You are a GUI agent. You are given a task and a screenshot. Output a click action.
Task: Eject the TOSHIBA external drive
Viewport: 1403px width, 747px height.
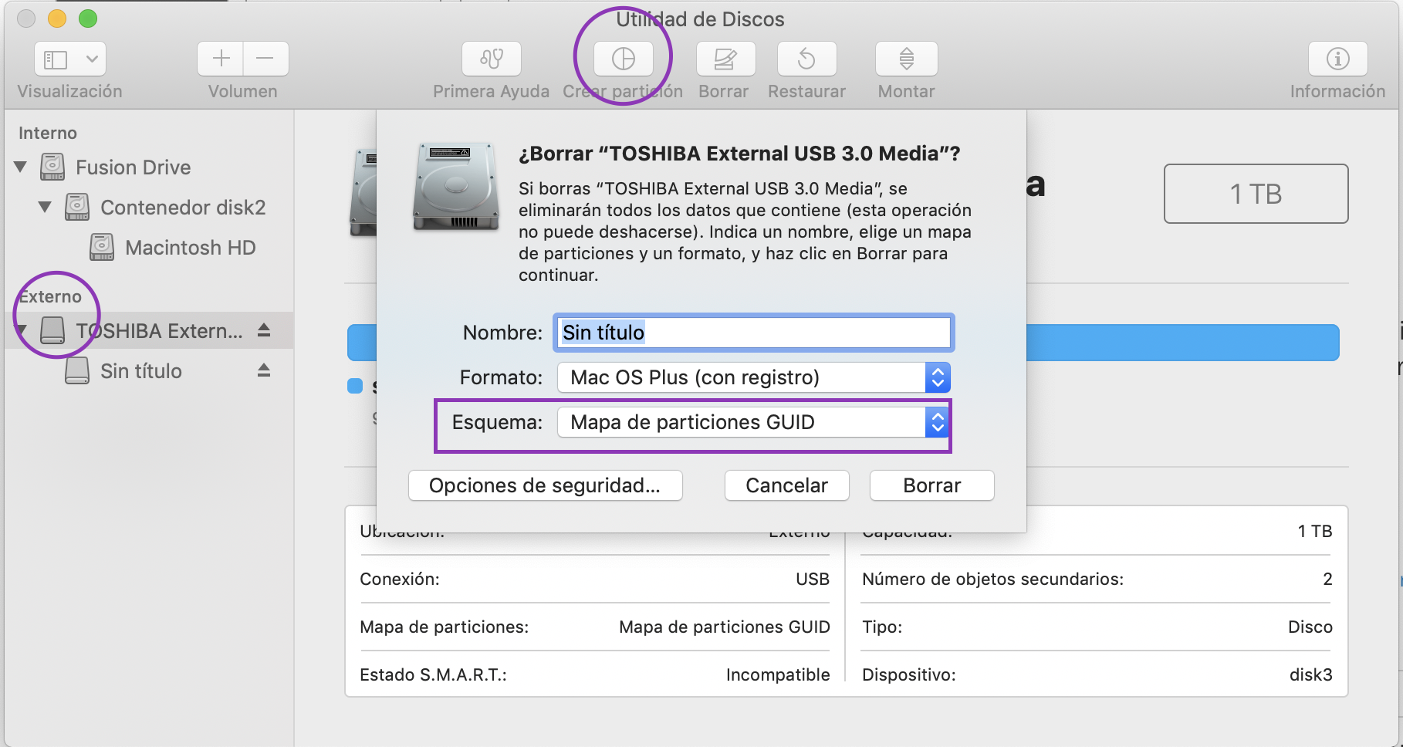[x=264, y=330]
